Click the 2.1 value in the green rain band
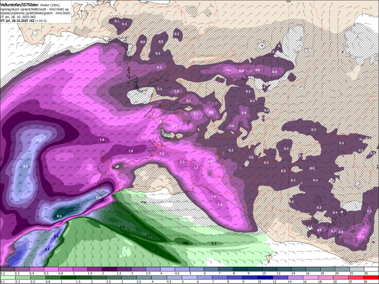Image resolution: width=379 pixels, height=284 pixels. 149,236
